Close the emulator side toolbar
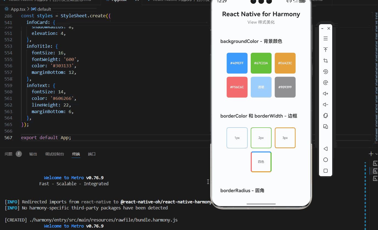This screenshot has height=230, width=378. click(x=329, y=28)
